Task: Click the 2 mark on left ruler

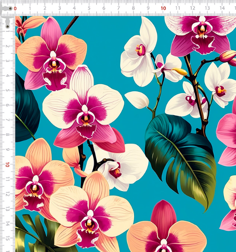Action: click(7, 46)
